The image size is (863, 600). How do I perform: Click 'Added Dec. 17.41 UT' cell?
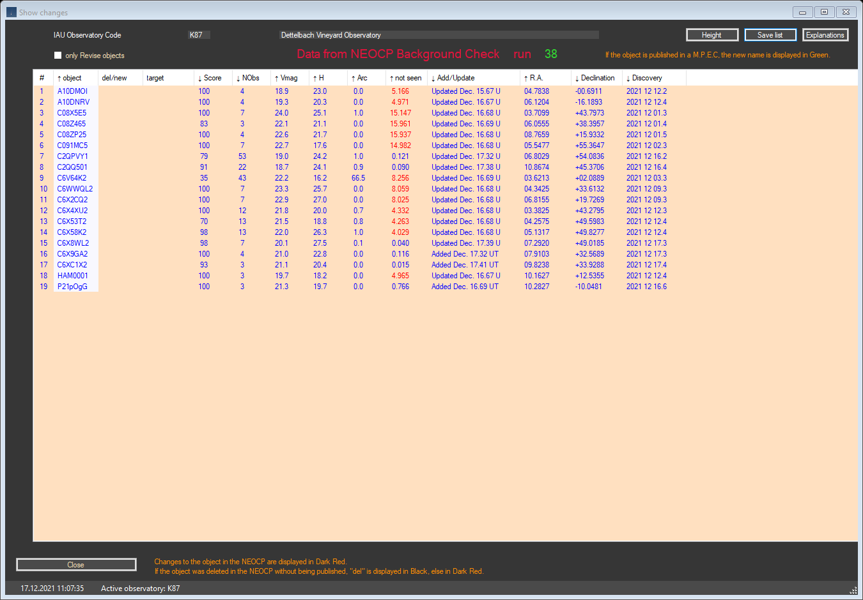(465, 265)
